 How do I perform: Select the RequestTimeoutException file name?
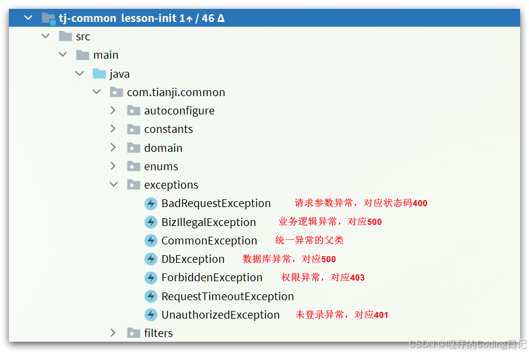click(x=228, y=296)
